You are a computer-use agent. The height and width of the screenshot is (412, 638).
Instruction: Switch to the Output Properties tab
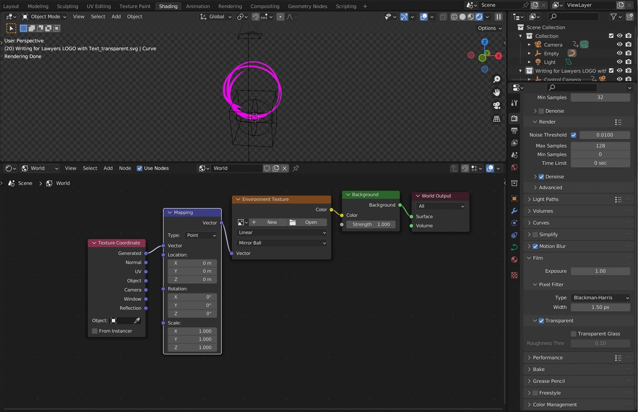click(x=514, y=131)
